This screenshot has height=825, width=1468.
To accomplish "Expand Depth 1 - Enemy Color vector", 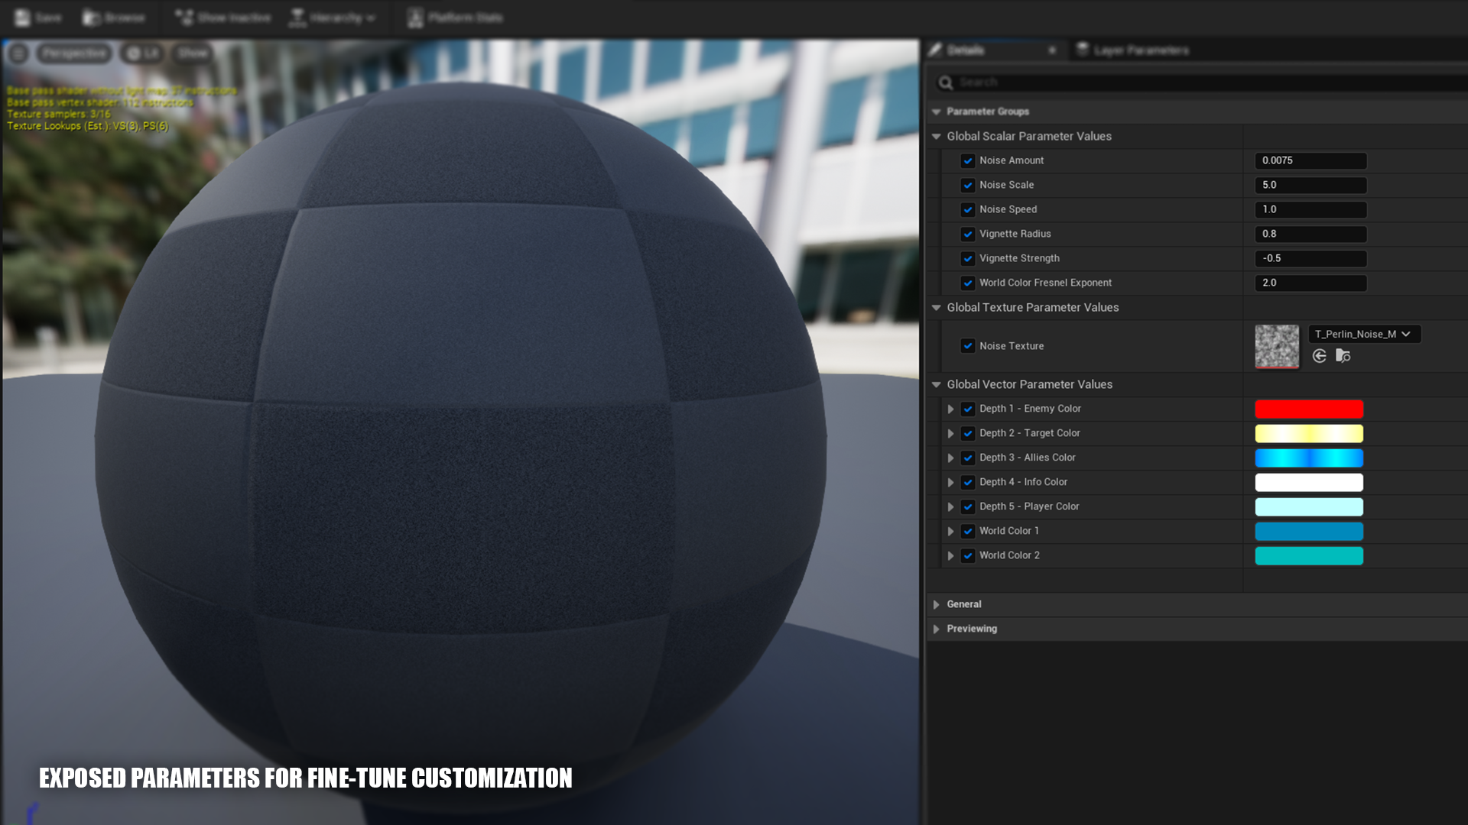I will tap(950, 409).
